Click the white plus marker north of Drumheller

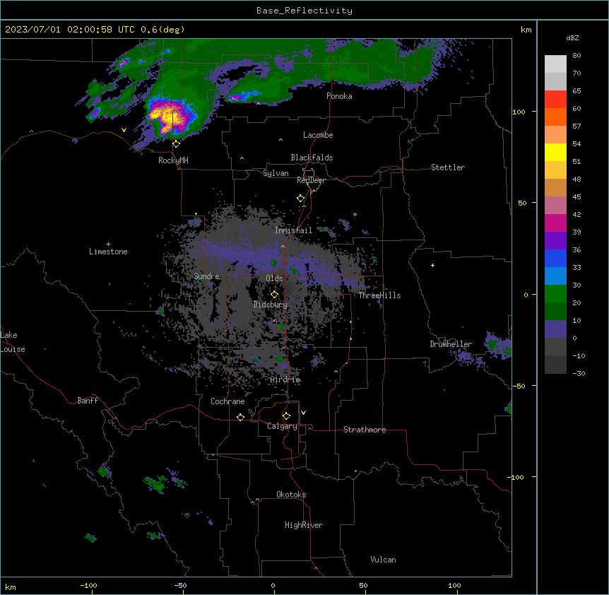pos(432,265)
